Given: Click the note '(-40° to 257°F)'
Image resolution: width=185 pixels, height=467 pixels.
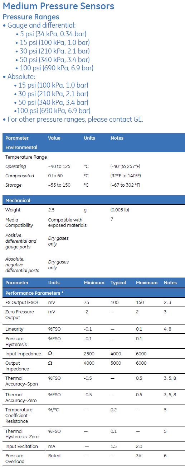Looking at the screenshot, I should tap(125, 166).
